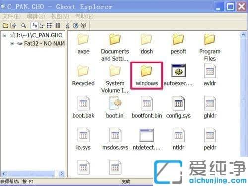The image size is (248, 186).
Task: Select the System Volume I... folder
Action: tap(115, 79)
